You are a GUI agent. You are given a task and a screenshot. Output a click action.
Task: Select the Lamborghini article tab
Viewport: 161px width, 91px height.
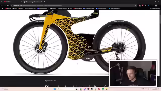[33, 2]
